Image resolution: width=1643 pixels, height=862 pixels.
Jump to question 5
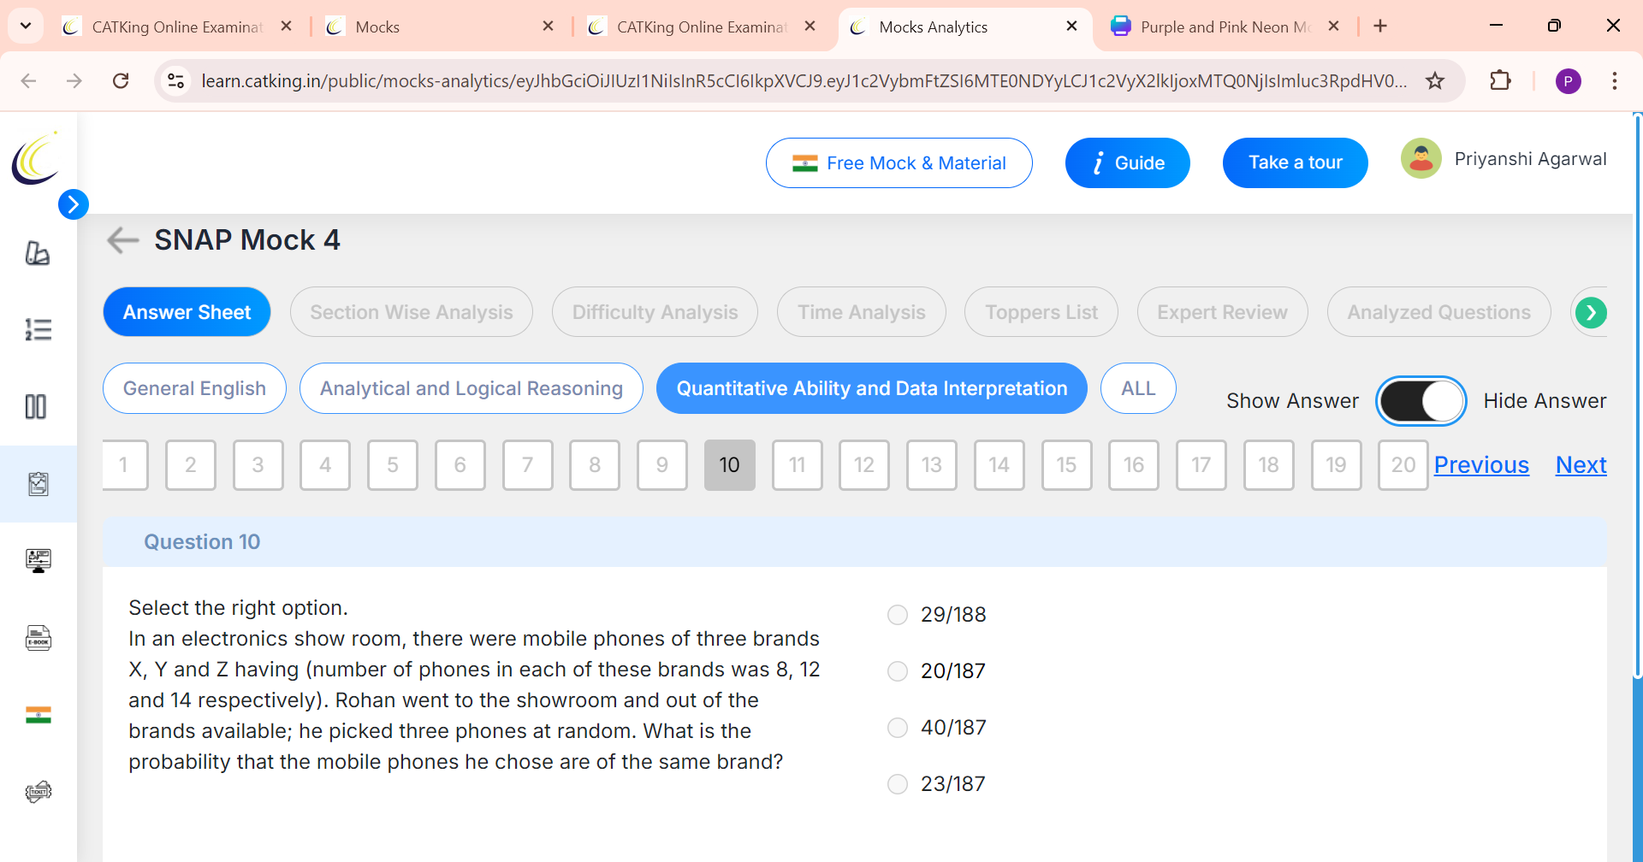[x=393, y=465]
